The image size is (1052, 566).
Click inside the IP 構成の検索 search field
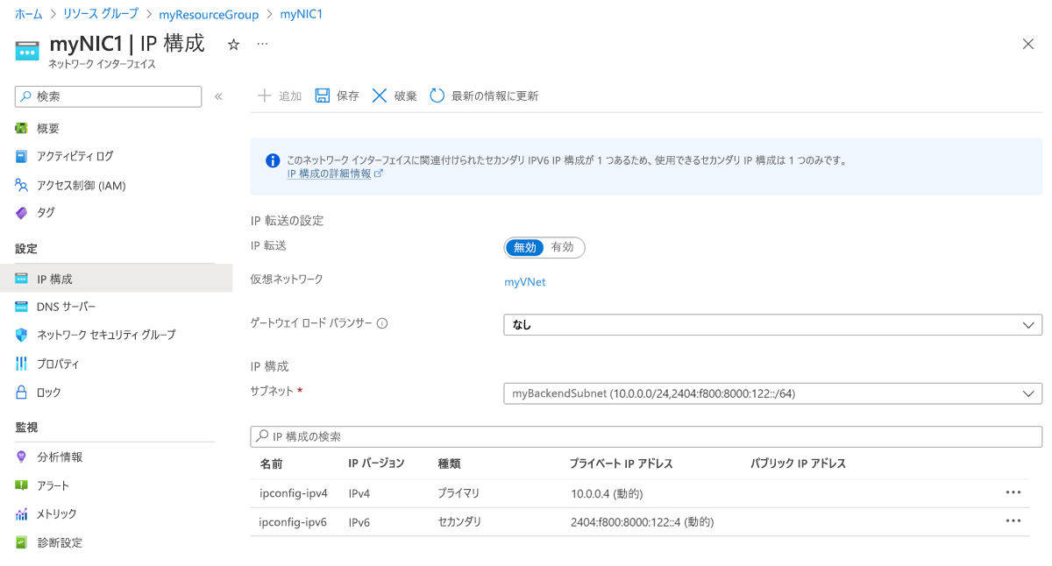click(614, 435)
